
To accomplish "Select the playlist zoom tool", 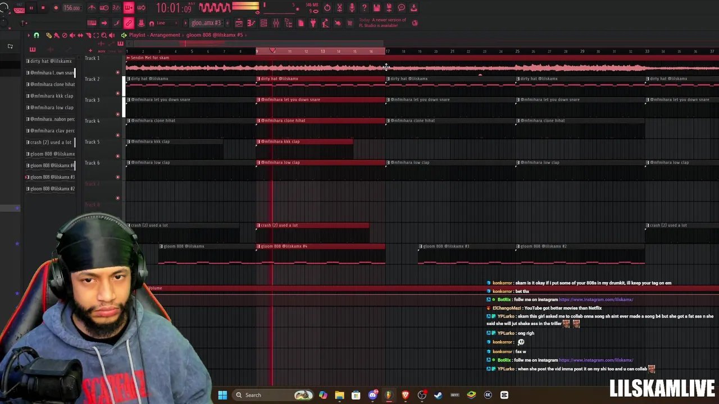I will (x=104, y=35).
